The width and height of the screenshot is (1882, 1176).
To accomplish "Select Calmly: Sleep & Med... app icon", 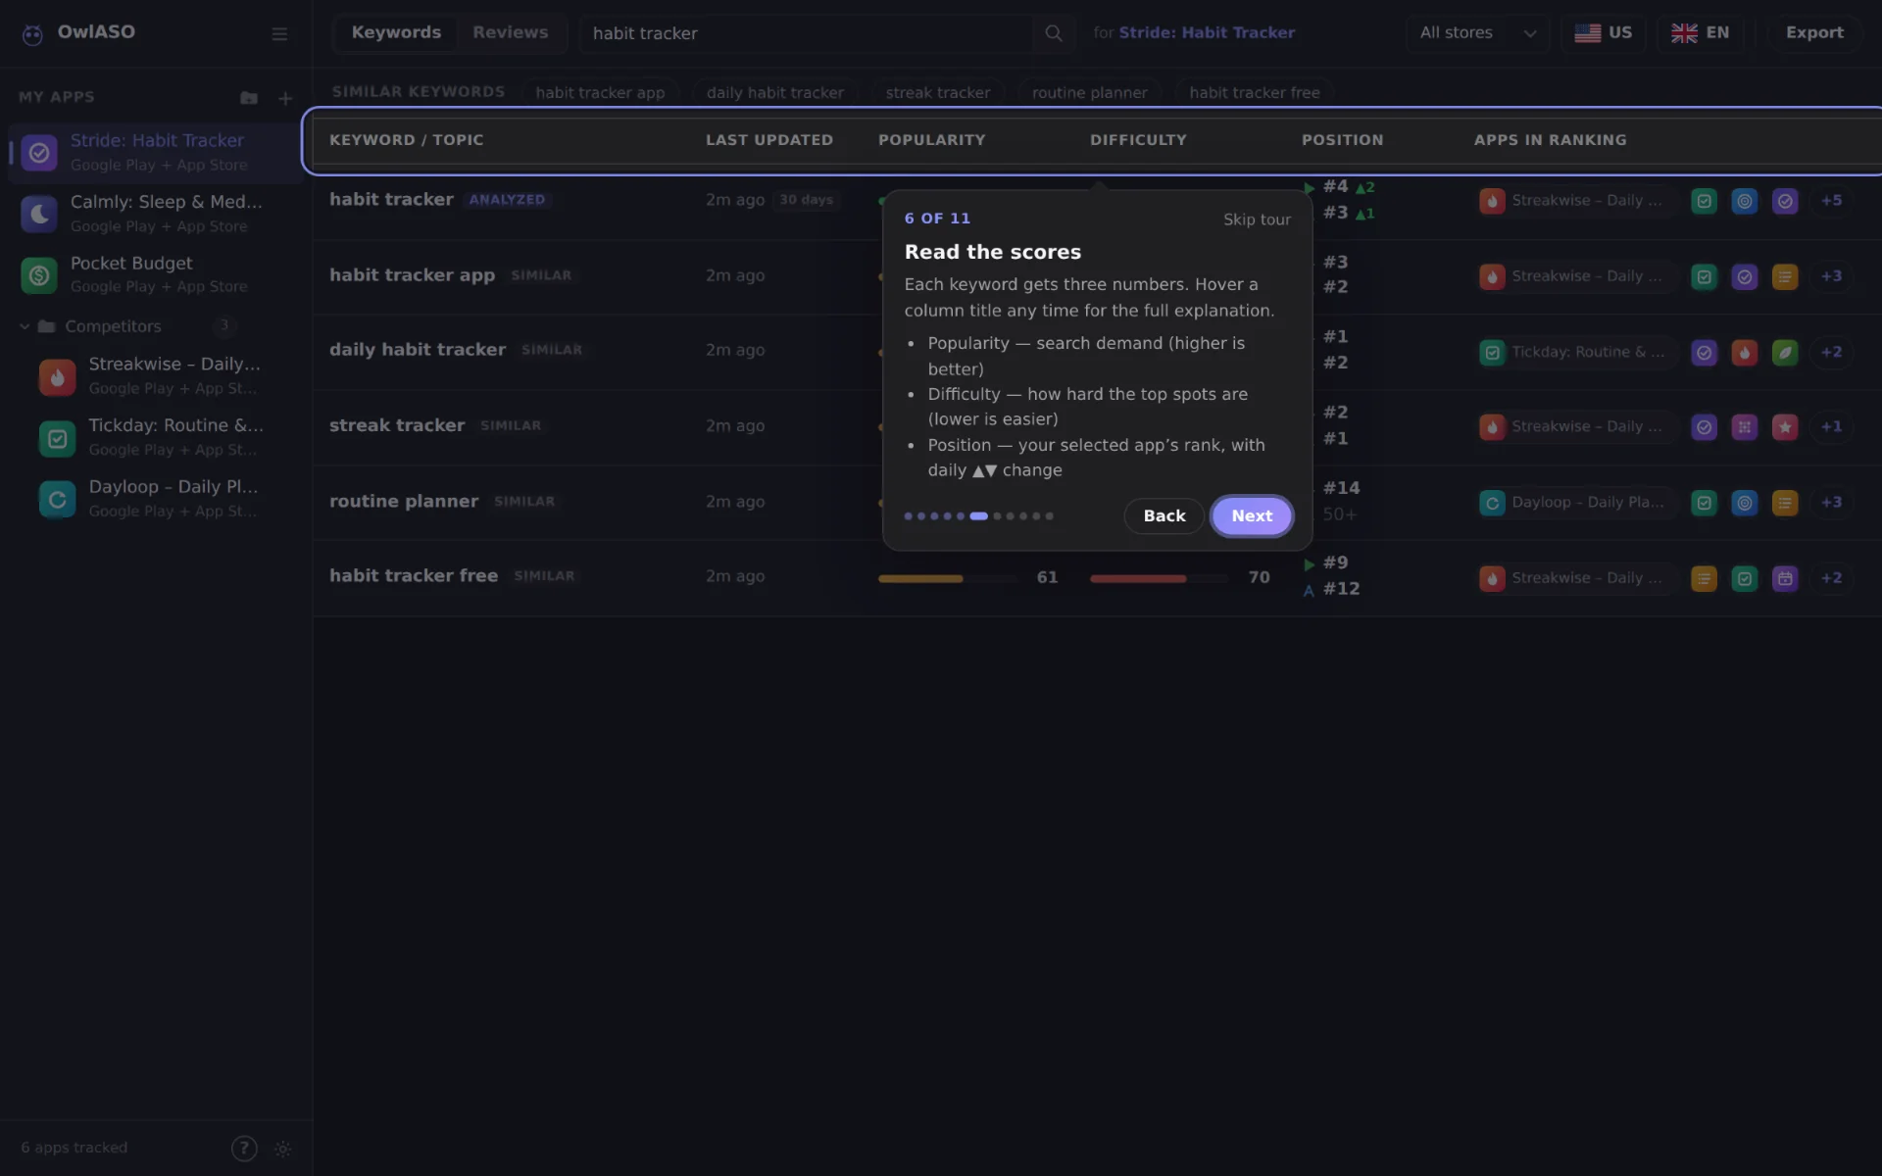I will tap(39, 214).
